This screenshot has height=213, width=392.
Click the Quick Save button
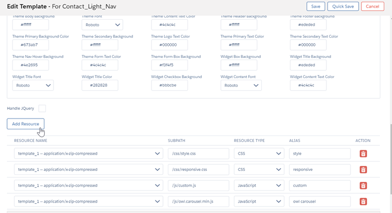pos(343,7)
